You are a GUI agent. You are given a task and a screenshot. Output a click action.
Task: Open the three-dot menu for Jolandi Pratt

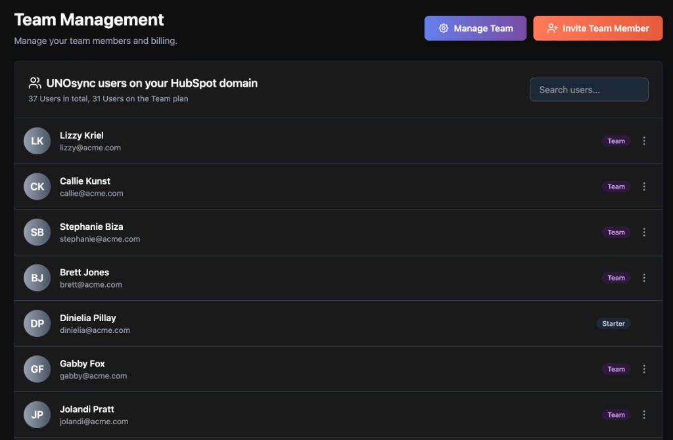coord(644,415)
